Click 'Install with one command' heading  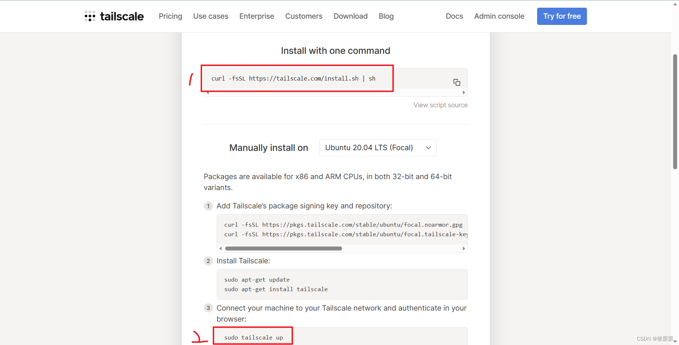335,51
